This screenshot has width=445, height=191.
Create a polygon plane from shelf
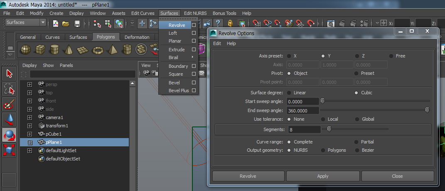pyautogui.click(x=83, y=50)
